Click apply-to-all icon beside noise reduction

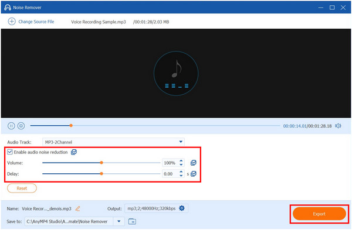tap(74, 152)
